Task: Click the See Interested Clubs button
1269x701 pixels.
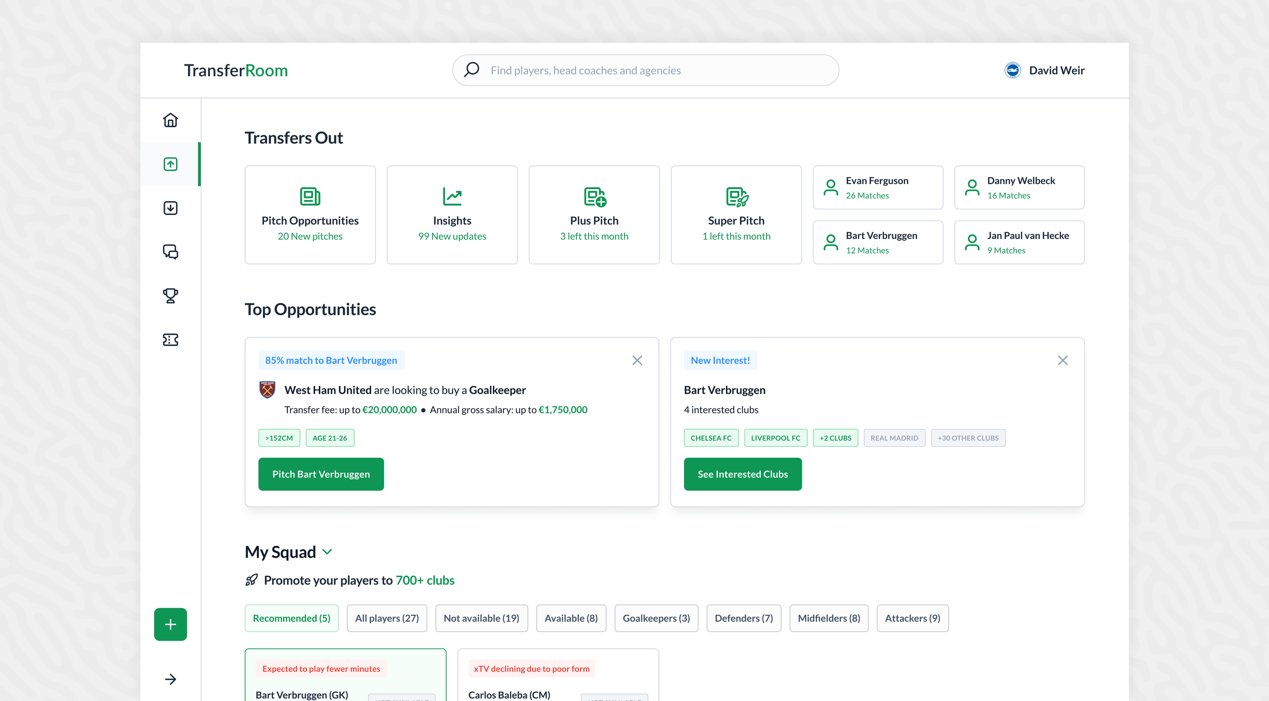Action: 743,474
